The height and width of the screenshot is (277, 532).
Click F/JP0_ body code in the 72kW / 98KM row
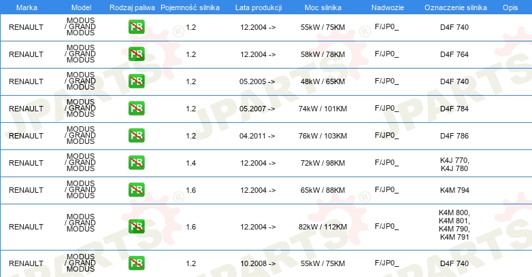pos(387,163)
